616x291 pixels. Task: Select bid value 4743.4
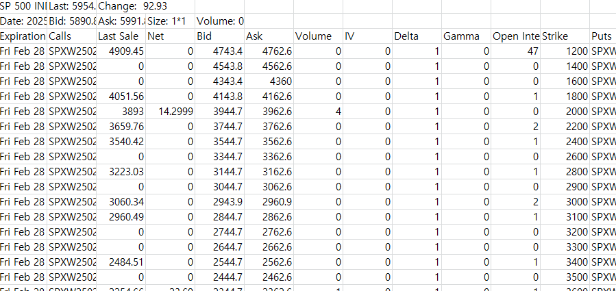[x=219, y=51]
